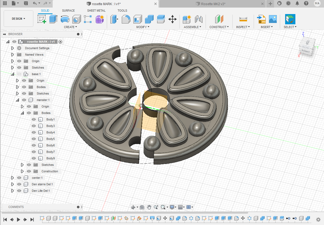
Task: Collapse the mønster:1 Bodies folder
Action: coord(22,113)
